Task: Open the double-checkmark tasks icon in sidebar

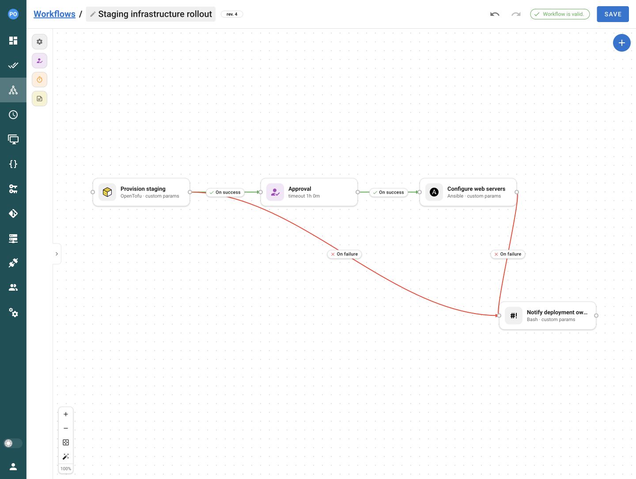Action: (x=13, y=65)
